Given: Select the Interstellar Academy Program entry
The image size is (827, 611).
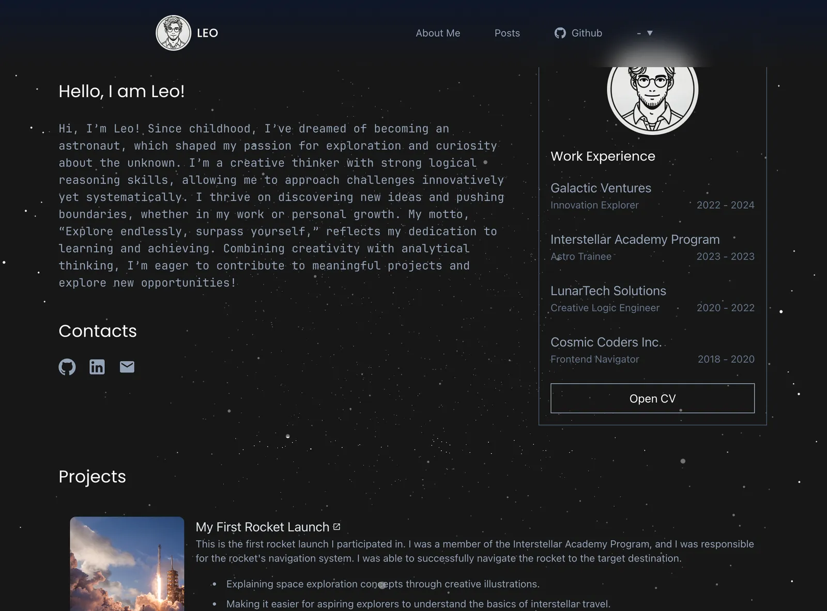Looking at the screenshot, I should point(635,240).
